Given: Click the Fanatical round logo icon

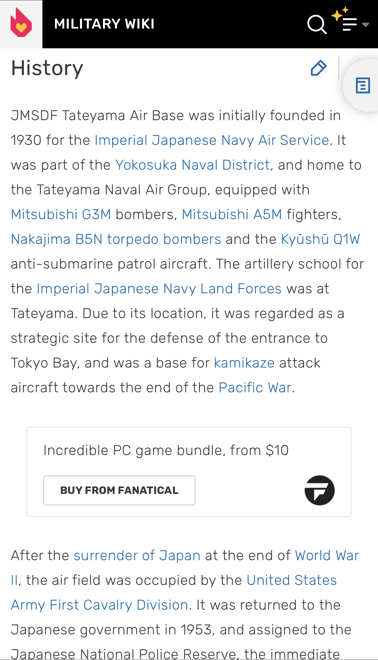Looking at the screenshot, I should [x=319, y=490].
